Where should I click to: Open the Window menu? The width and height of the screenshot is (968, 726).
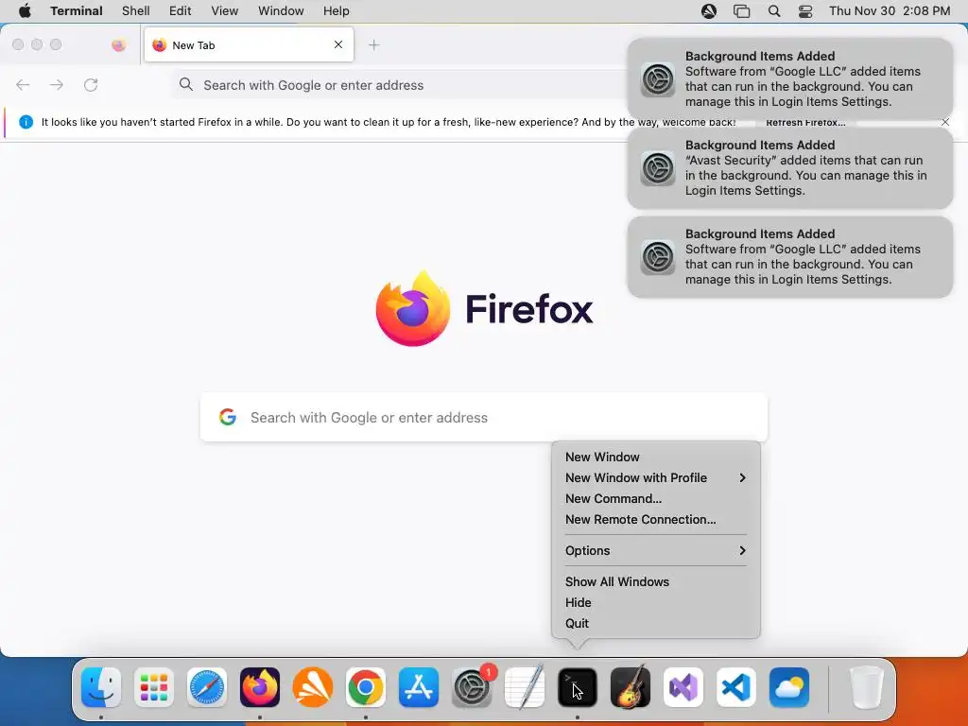coord(281,10)
